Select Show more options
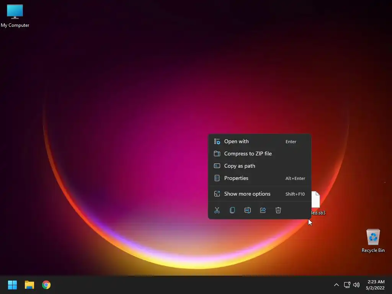The height and width of the screenshot is (294, 392). pos(260,194)
